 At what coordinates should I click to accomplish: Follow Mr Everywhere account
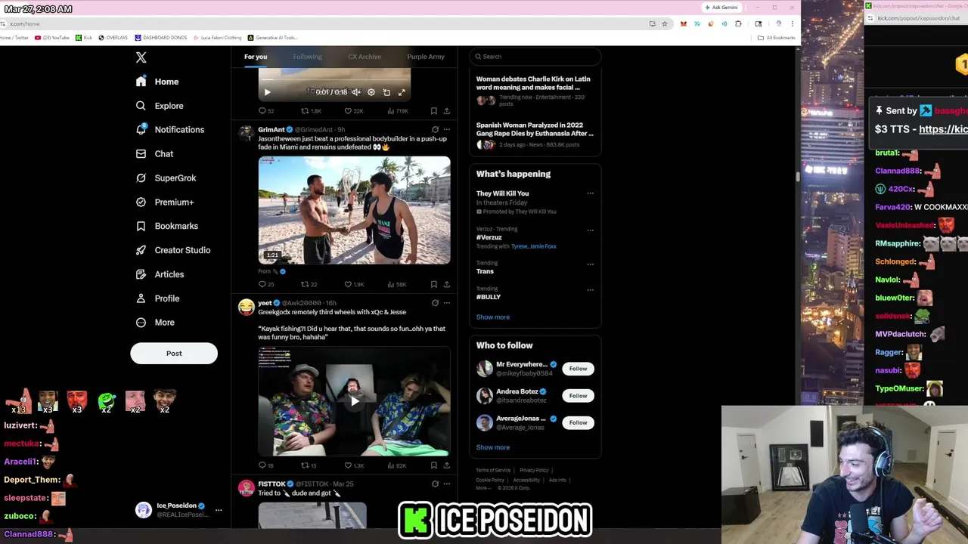tap(578, 369)
